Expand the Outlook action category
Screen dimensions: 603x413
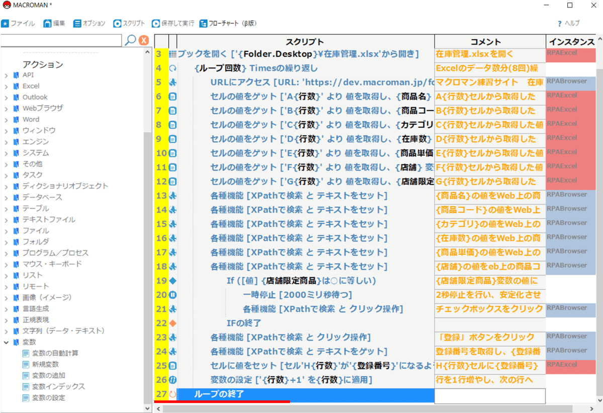(6, 97)
